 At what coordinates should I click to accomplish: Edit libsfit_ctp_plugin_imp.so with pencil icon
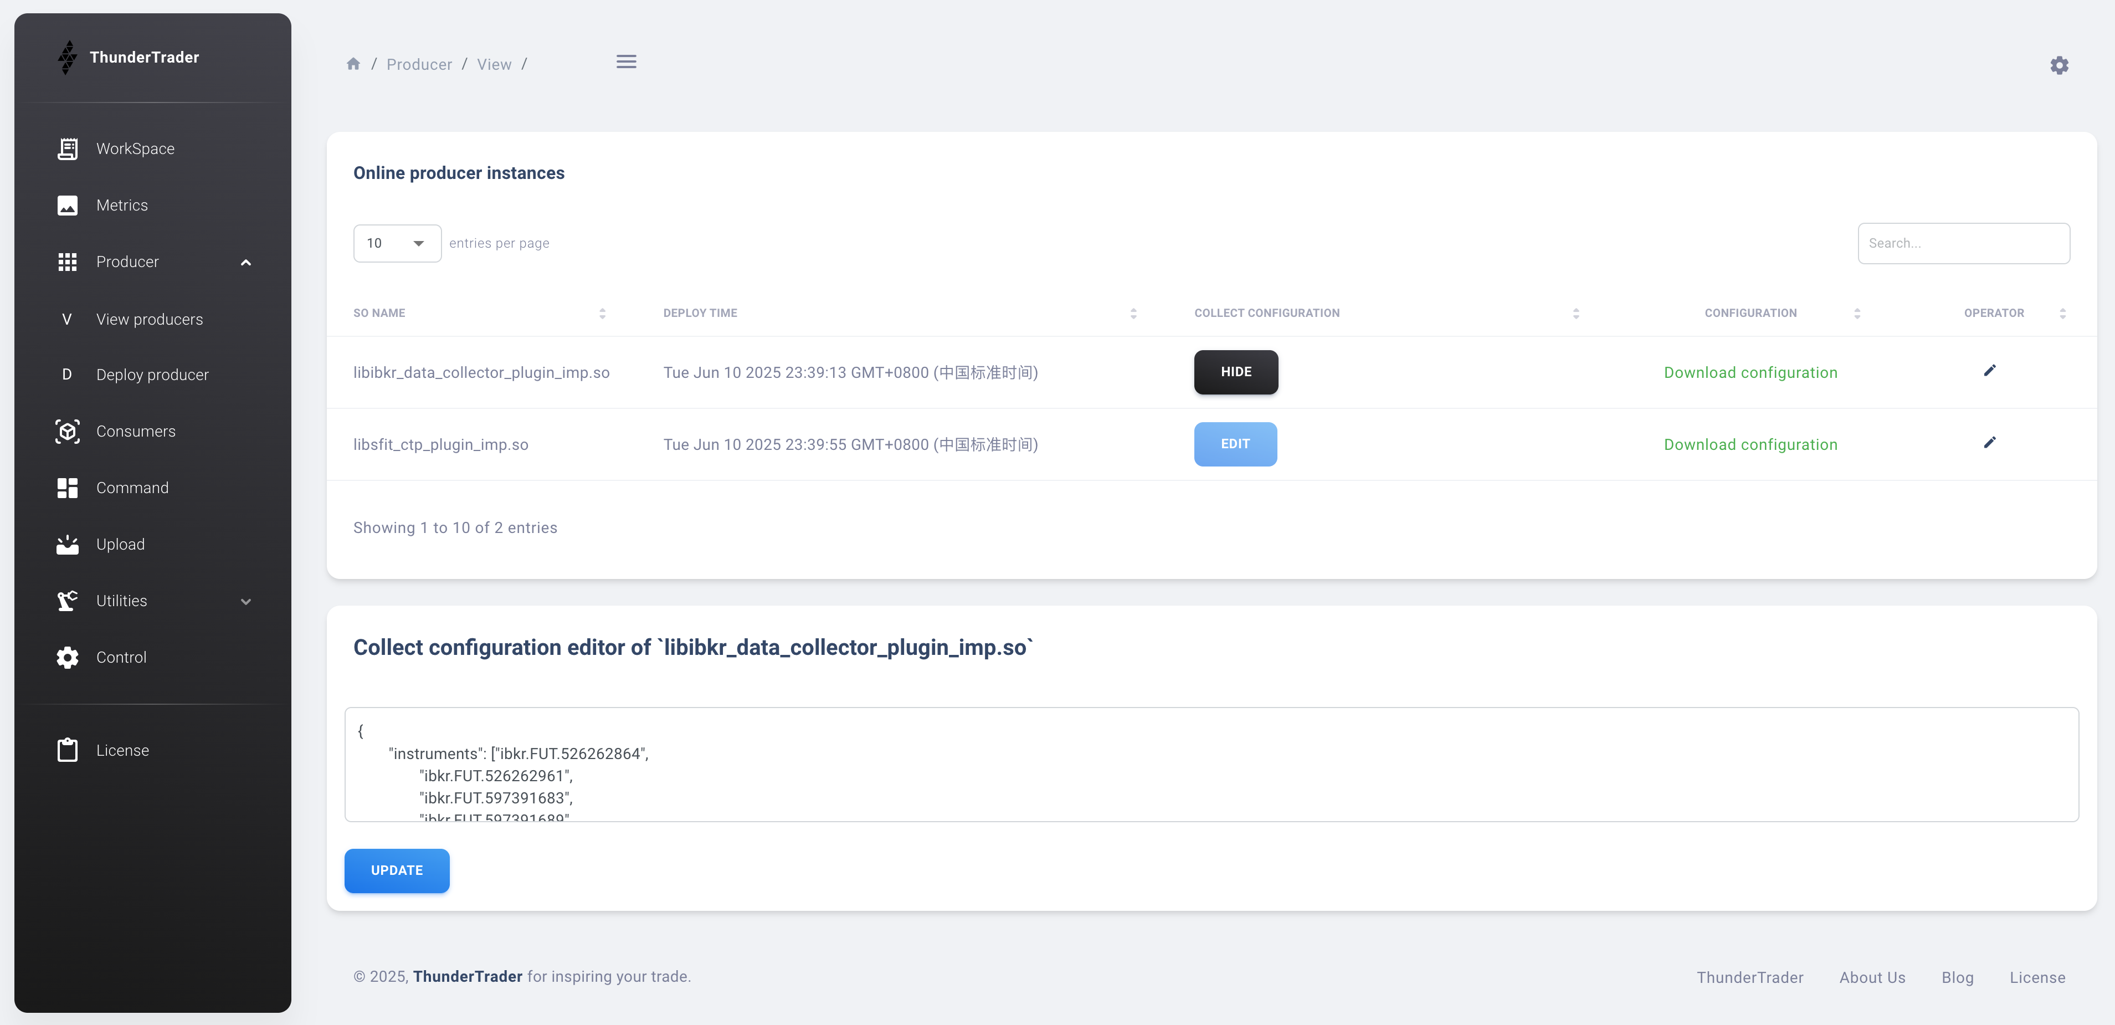click(x=1989, y=443)
